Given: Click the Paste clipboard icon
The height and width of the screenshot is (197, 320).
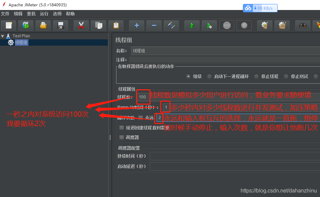Looking at the screenshot, I should (x=116, y=25).
